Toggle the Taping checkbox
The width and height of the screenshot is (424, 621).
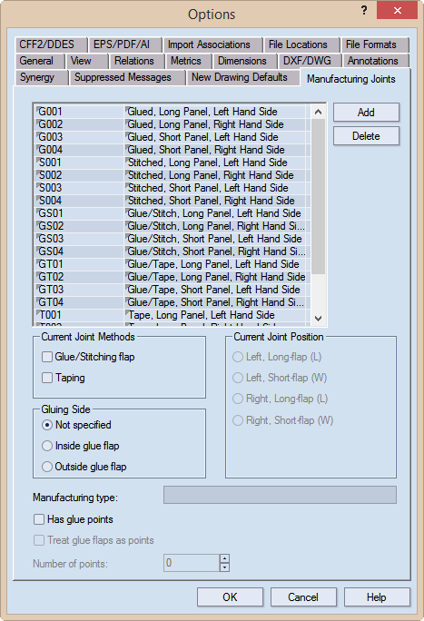47,378
